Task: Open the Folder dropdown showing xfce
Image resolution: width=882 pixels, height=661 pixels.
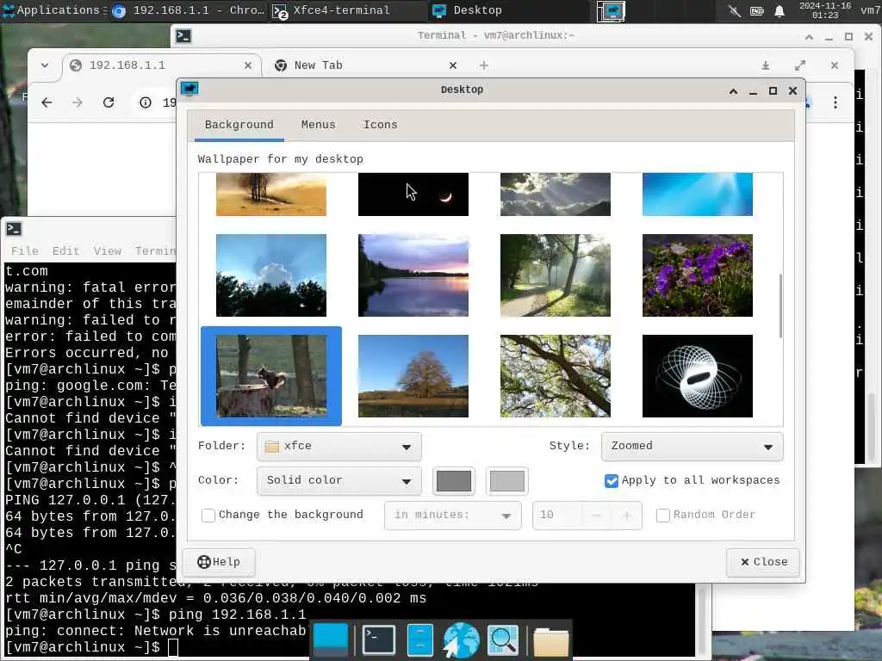Action: coord(339,447)
